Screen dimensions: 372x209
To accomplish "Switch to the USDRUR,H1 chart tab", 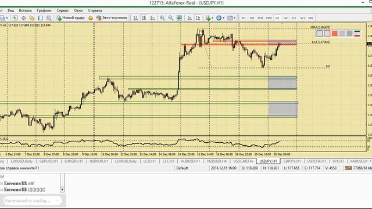I will tap(99, 161).
